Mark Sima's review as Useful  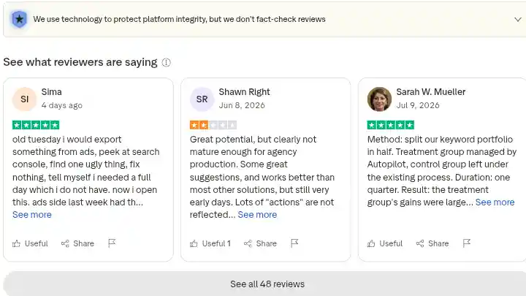click(30, 243)
